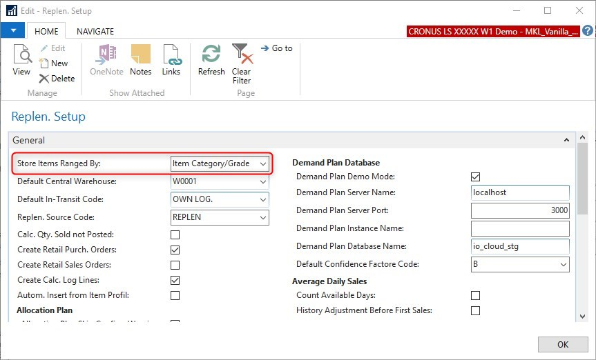Toggle Demand Plan Demo Mode checkbox

coord(475,177)
